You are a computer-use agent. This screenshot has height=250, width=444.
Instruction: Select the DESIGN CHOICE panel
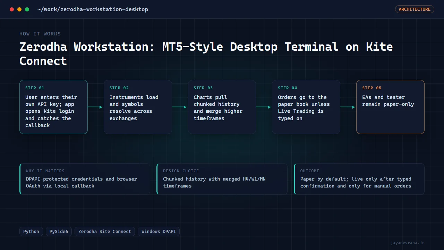[222, 179]
